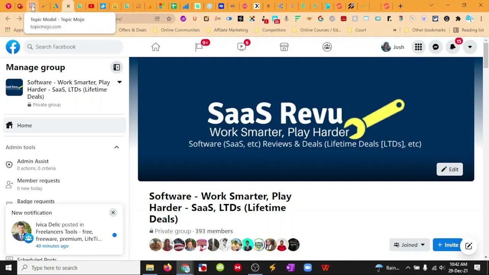Open the account dropdown arrow
This screenshot has width=489, height=275.
click(x=470, y=47)
